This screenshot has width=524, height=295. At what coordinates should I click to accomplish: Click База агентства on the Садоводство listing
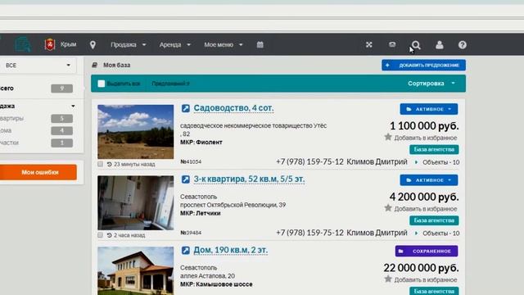coord(434,149)
